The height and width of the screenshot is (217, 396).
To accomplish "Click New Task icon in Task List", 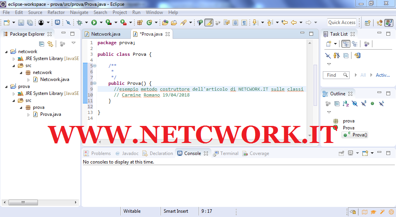I will pyautogui.click(x=329, y=44).
